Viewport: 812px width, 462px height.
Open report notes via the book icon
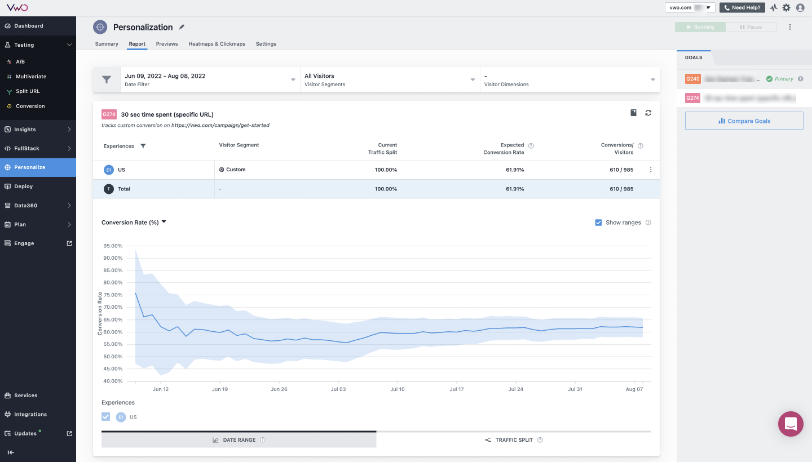click(633, 112)
